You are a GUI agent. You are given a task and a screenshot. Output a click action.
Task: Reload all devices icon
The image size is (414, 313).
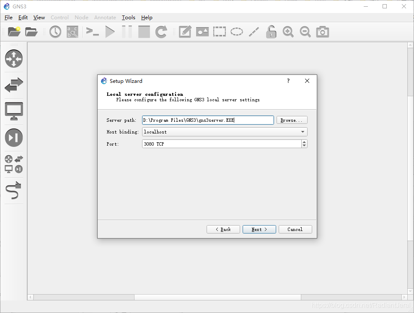pos(161,32)
